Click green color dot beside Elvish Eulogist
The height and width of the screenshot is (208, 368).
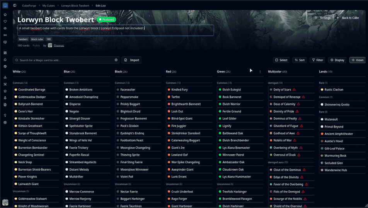tap(220, 90)
